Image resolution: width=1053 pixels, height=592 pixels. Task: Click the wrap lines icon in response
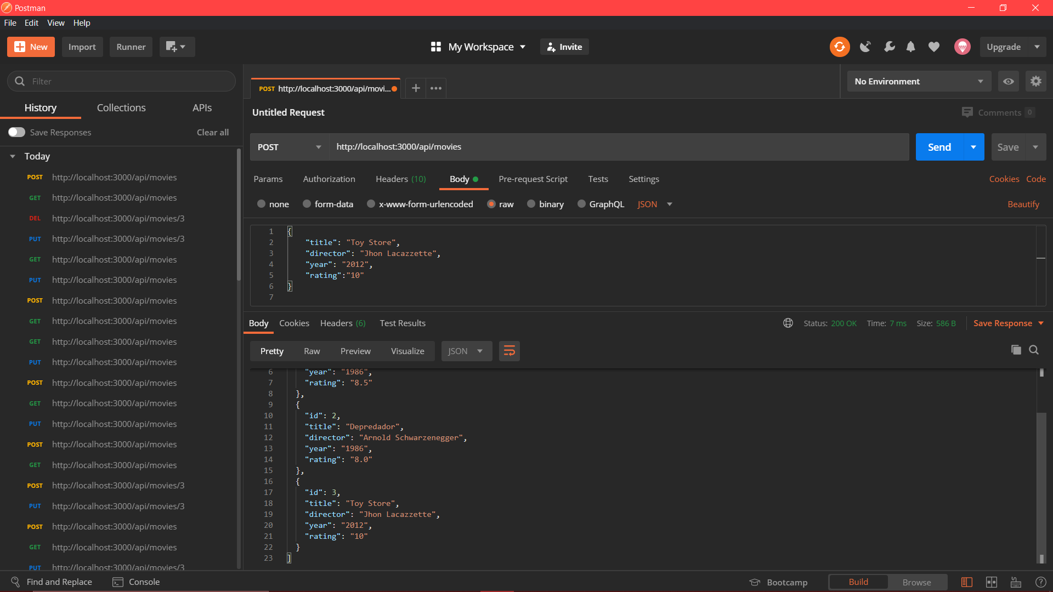click(509, 351)
